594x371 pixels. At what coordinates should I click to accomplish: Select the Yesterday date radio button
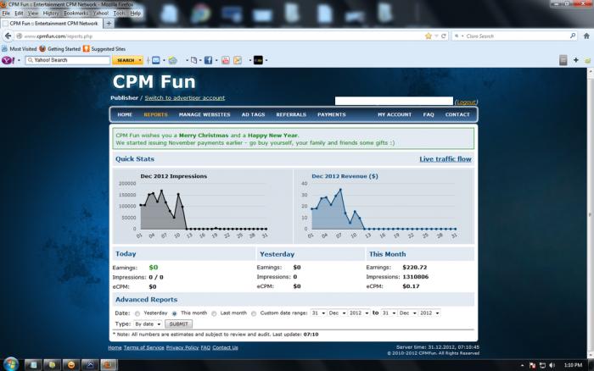click(x=137, y=313)
